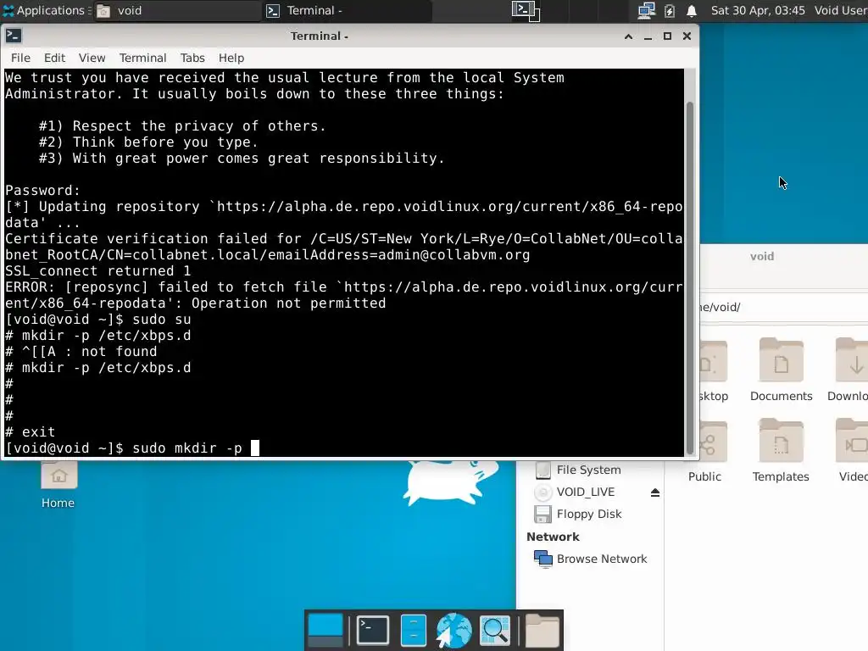Close the Terminal window
The height and width of the screenshot is (651, 868).
pyautogui.click(x=687, y=36)
